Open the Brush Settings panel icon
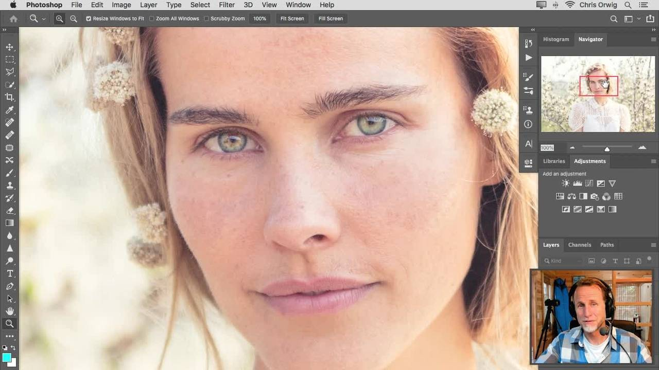Viewport: 659px width, 370px height. coord(528,77)
